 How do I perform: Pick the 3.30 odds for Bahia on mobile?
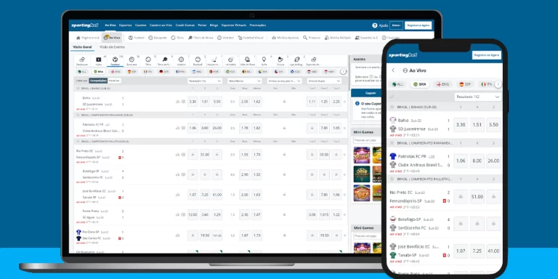(461, 125)
